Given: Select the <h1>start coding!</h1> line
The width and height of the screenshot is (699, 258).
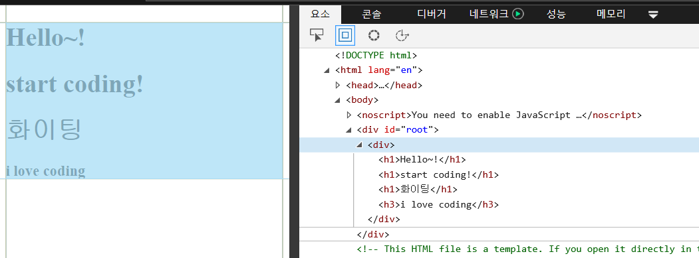Looking at the screenshot, I should pyautogui.click(x=439, y=175).
